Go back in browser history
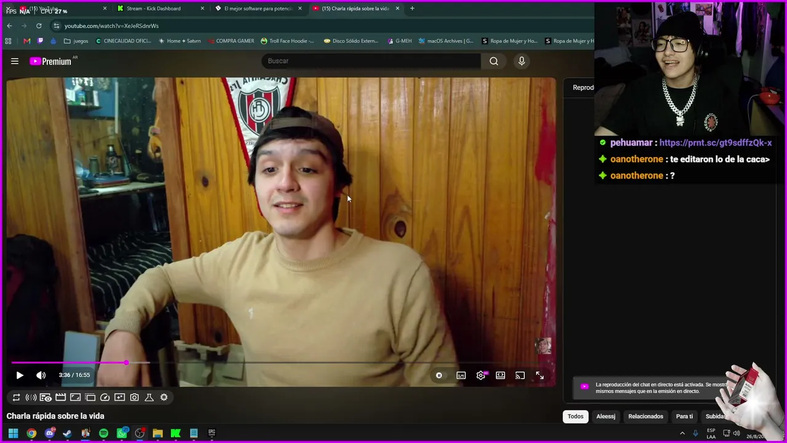Screen dimensions: 787x443 (9, 26)
